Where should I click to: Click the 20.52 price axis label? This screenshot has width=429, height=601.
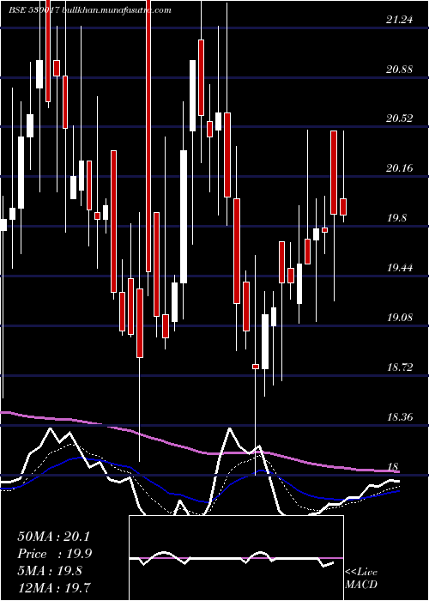coord(400,118)
